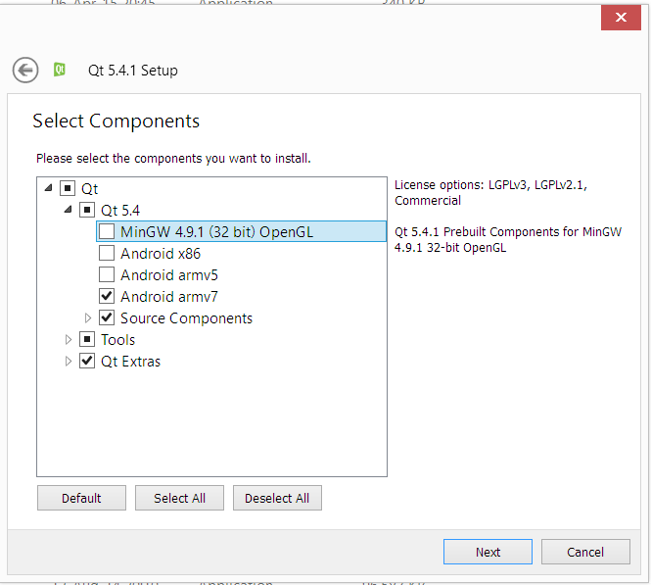
Task: Click the 'License options' description text
Action: (x=490, y=193)
